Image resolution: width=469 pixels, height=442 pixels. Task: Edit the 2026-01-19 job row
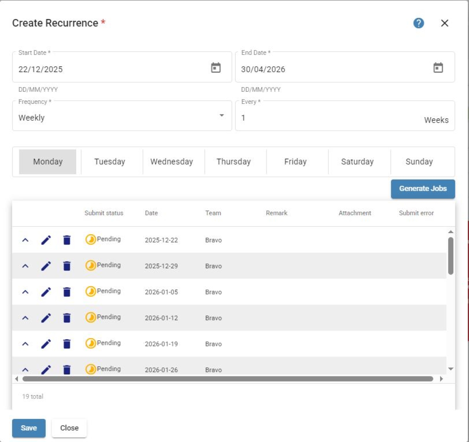(46, 344)
